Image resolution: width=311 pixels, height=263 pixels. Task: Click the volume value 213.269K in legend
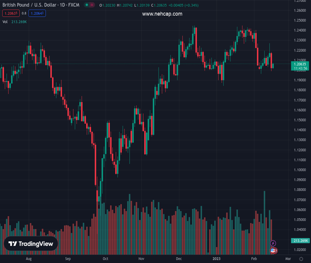19,22
